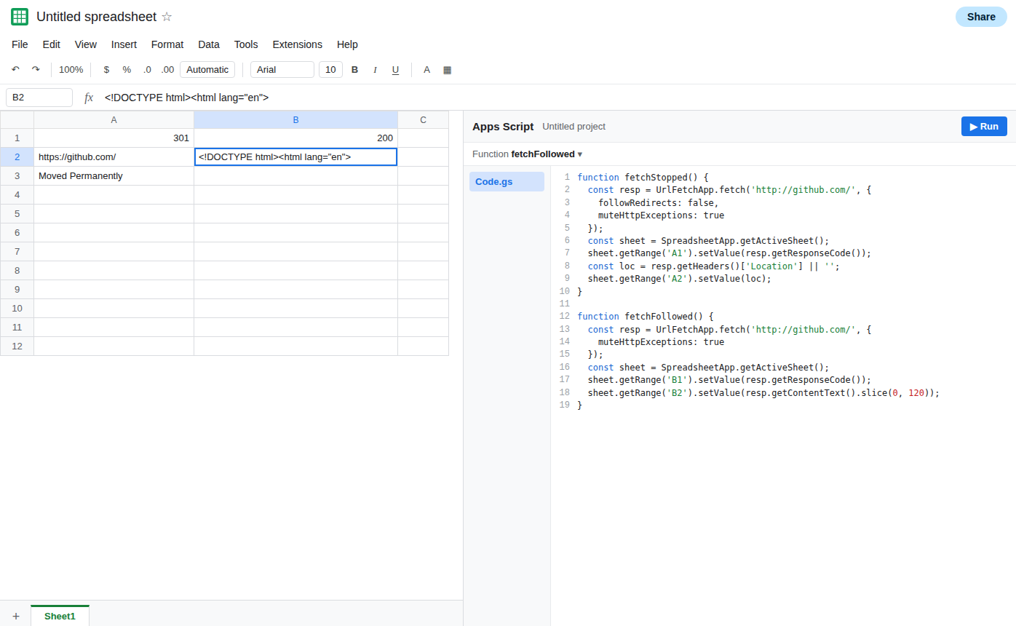Apply percent format
The width and height of the screenshot is (1016, 626).
coord(127,70)
